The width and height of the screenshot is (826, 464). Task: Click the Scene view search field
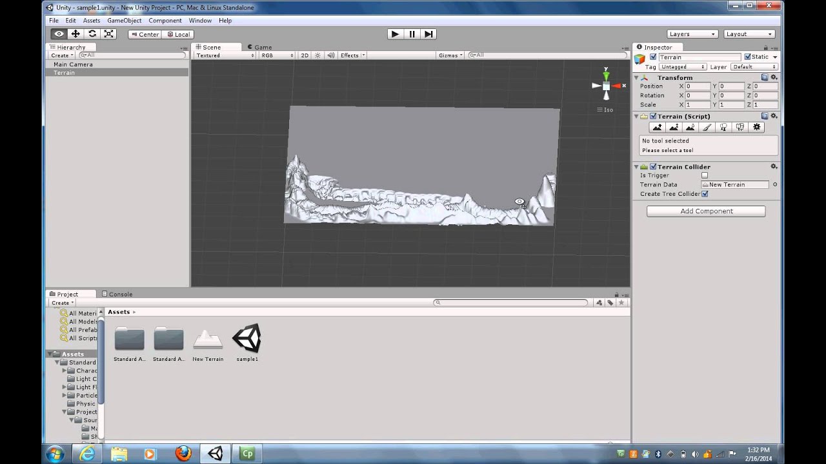547,55
